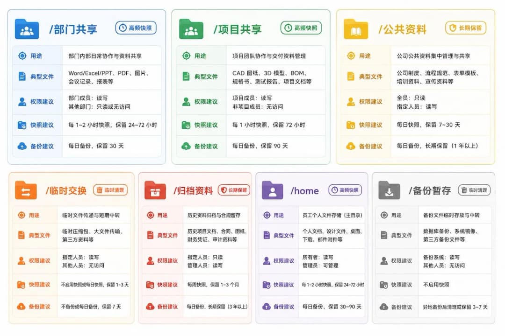Click the 备份建议 cloud icon in /home
Screen dimensions: 505x336
click(267, 307)
